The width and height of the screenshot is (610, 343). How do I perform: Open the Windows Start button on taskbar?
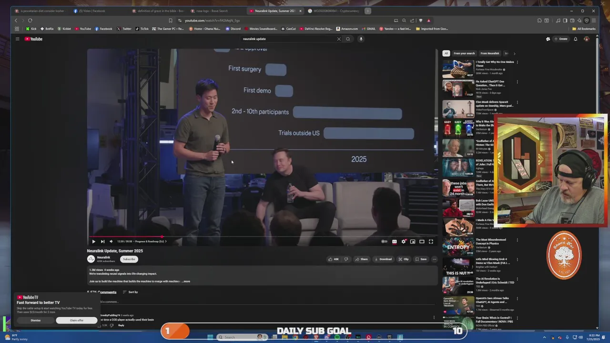210,337
